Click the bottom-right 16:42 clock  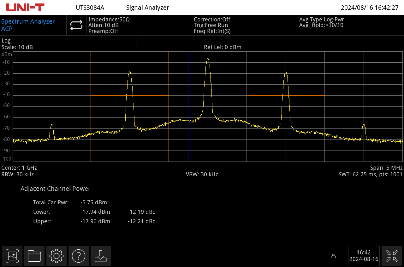[x=364, y=253]
